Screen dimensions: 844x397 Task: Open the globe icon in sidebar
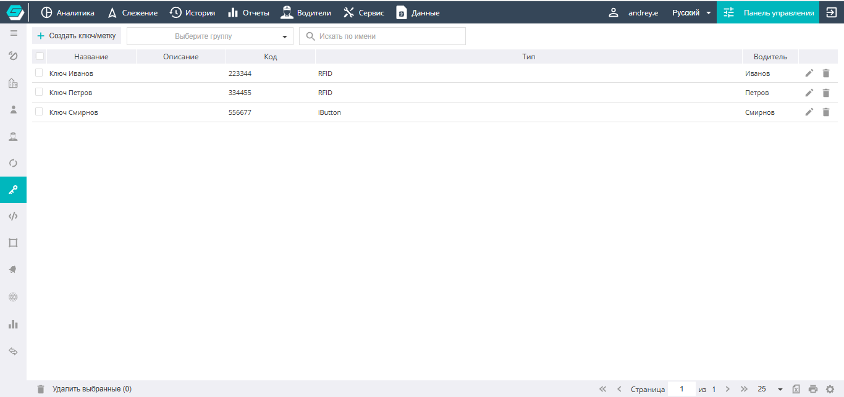coord(13,297)
